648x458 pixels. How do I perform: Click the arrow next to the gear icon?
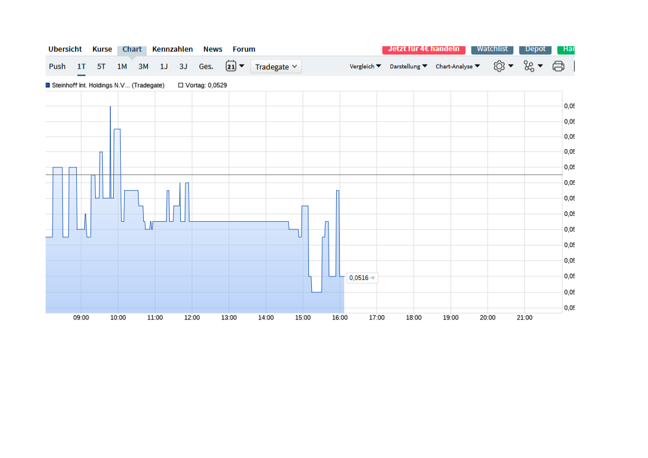pyautogui.click(x=510, y=66)
